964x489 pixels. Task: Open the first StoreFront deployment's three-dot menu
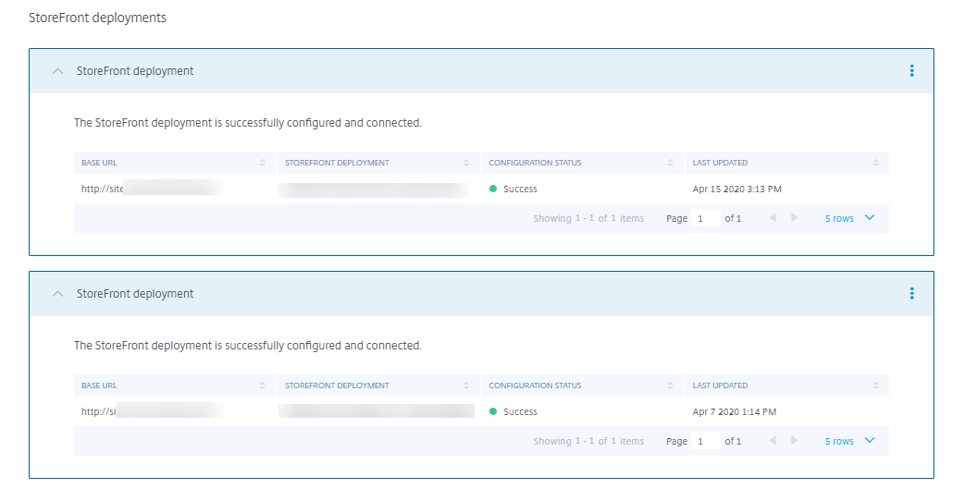pyautogui.click(x=911, y=70)
